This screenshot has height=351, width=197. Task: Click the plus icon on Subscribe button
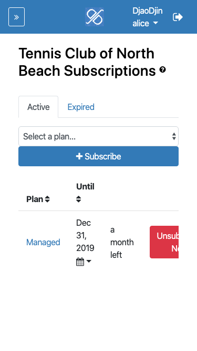(x=79, y=156)
